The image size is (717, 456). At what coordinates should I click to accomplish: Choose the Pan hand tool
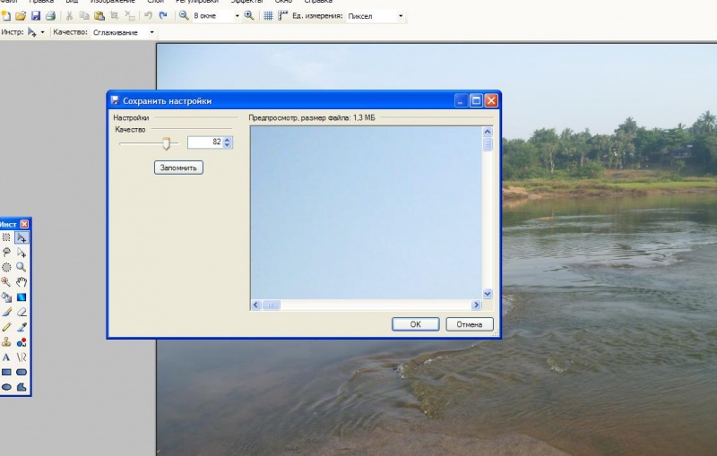pyautogui.click(x=22, y=282)
